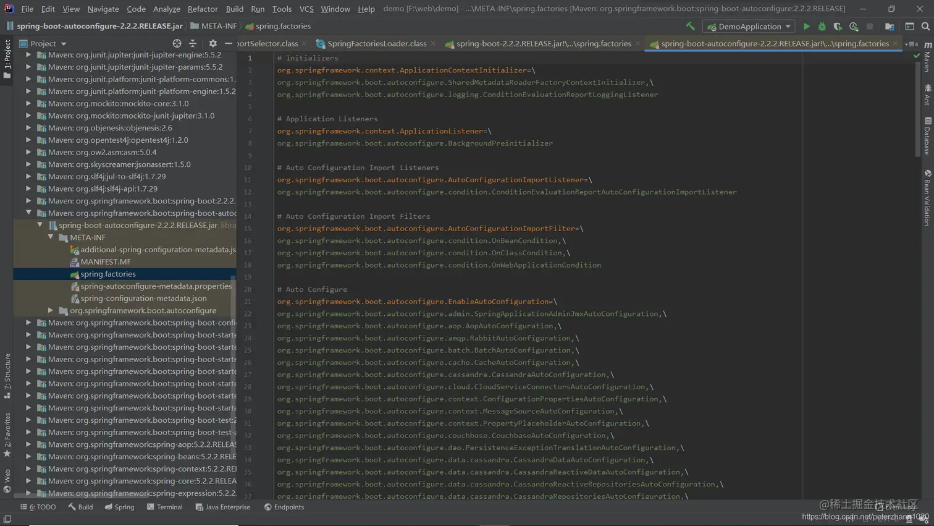Click the green Run button
Image resolution: width=934 pixels, height=526 pixels.
pos(806,27)
